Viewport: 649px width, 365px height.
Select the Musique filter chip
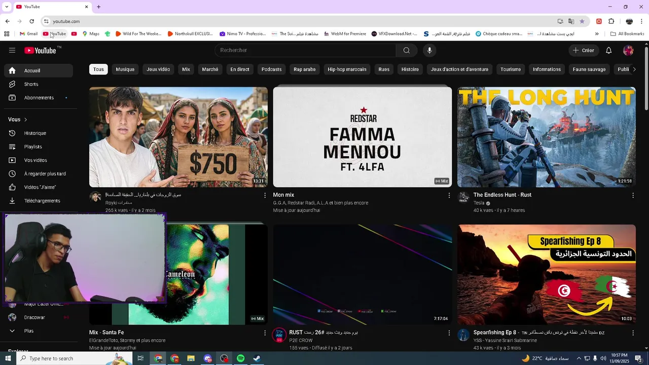tap(125, 69)
